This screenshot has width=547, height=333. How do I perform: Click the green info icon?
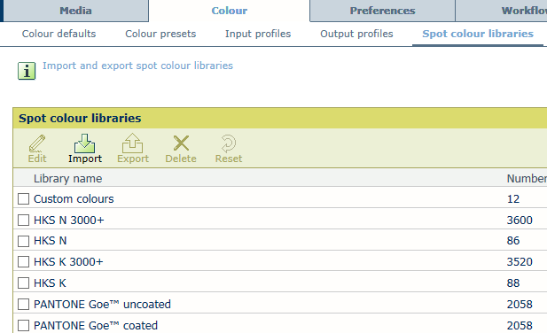27,71
